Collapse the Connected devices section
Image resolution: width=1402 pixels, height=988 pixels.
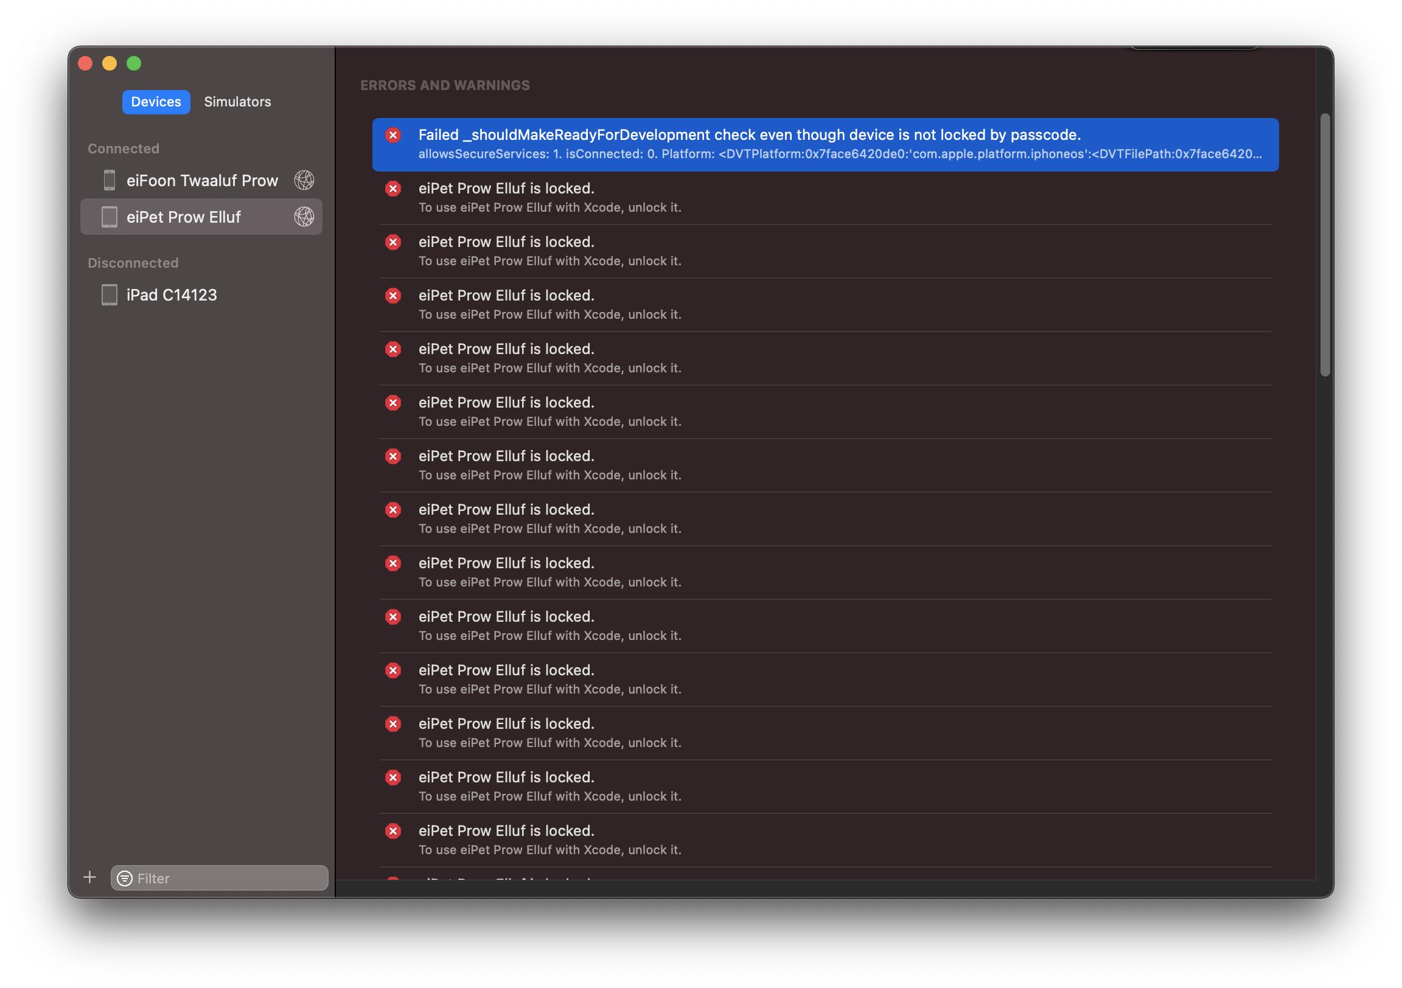[x=124, y=148]
